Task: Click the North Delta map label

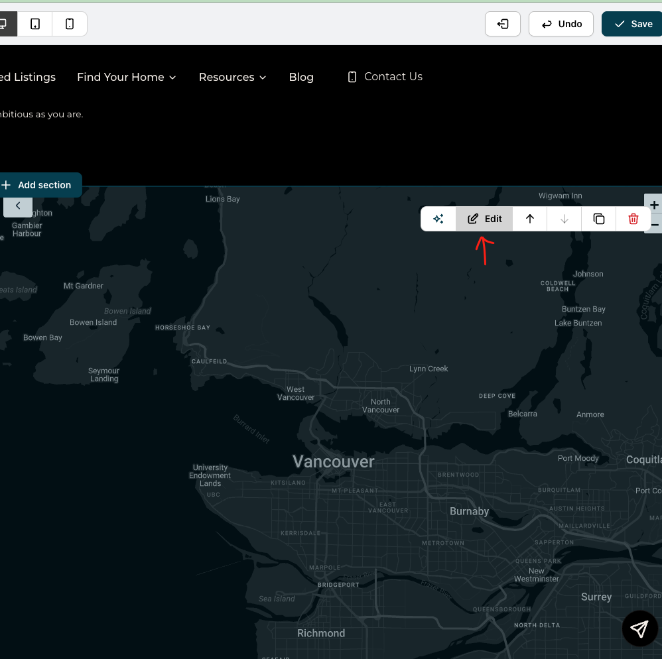Action: (x=537, y=625)
